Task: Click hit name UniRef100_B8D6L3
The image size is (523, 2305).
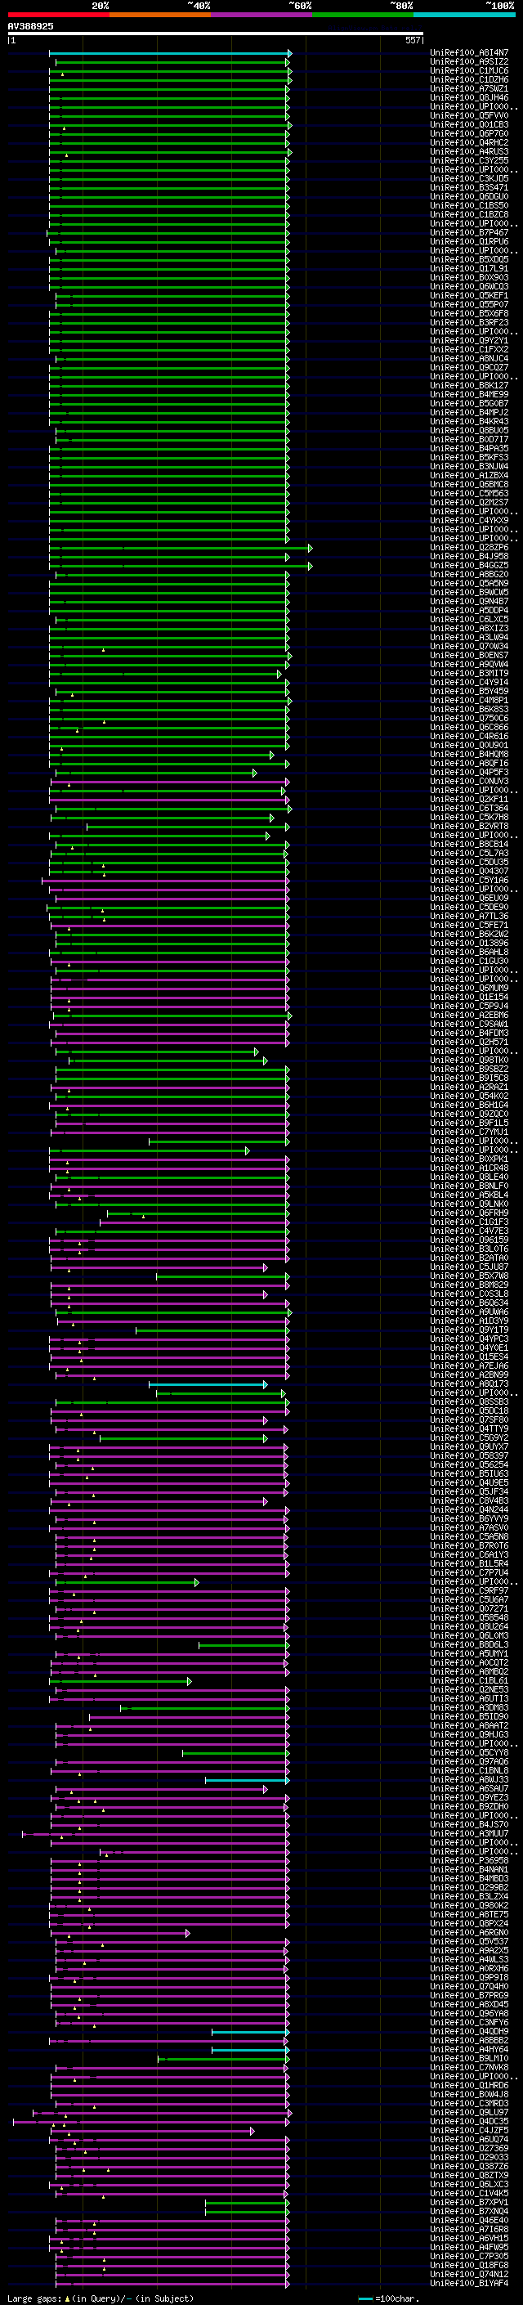Action: tap(469, 1645)
